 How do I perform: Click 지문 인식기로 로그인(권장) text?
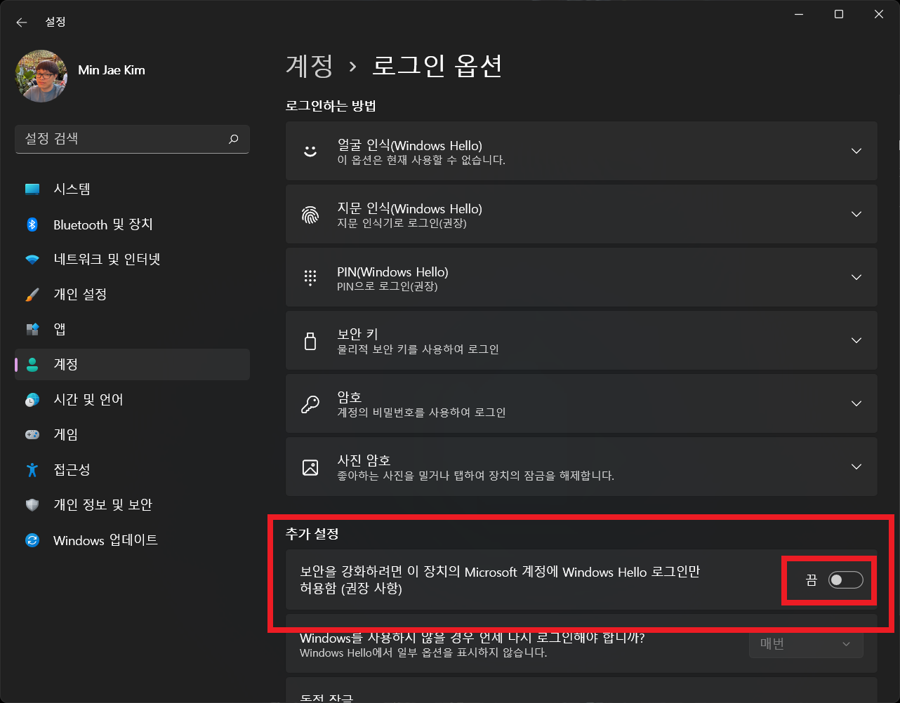tap(402, 223)
